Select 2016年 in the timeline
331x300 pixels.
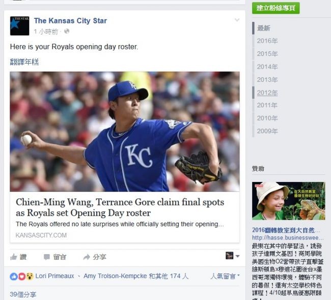pos(267,41)
